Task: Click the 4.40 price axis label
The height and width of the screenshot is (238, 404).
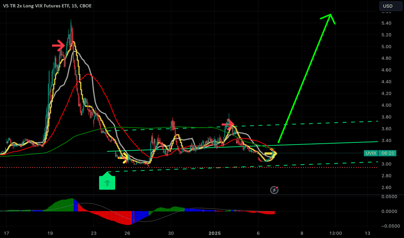Action: (386, 82)
